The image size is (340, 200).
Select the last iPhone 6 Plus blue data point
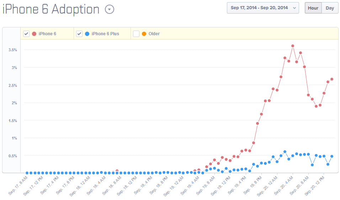[x=332, y=156]
